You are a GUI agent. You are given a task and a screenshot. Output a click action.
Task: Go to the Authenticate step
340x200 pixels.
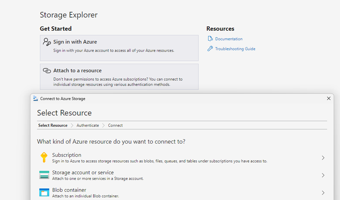click(x=88, y=125)
